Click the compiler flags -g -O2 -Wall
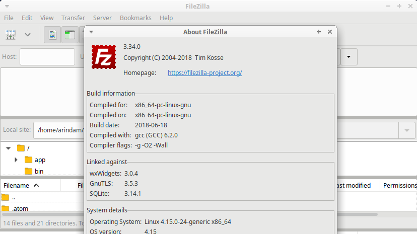 [x=151, y=145]
